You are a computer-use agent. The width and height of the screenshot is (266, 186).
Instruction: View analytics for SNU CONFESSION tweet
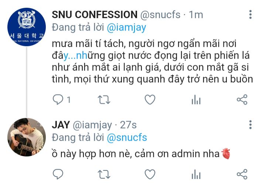pyautogui.click(x=196, y=100)
